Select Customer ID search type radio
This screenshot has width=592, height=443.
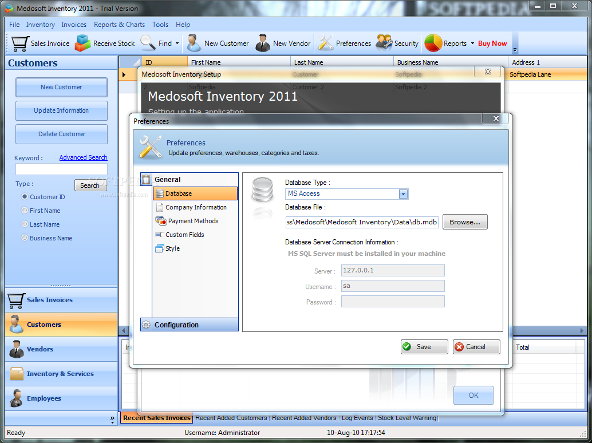(x=25, y=196)
